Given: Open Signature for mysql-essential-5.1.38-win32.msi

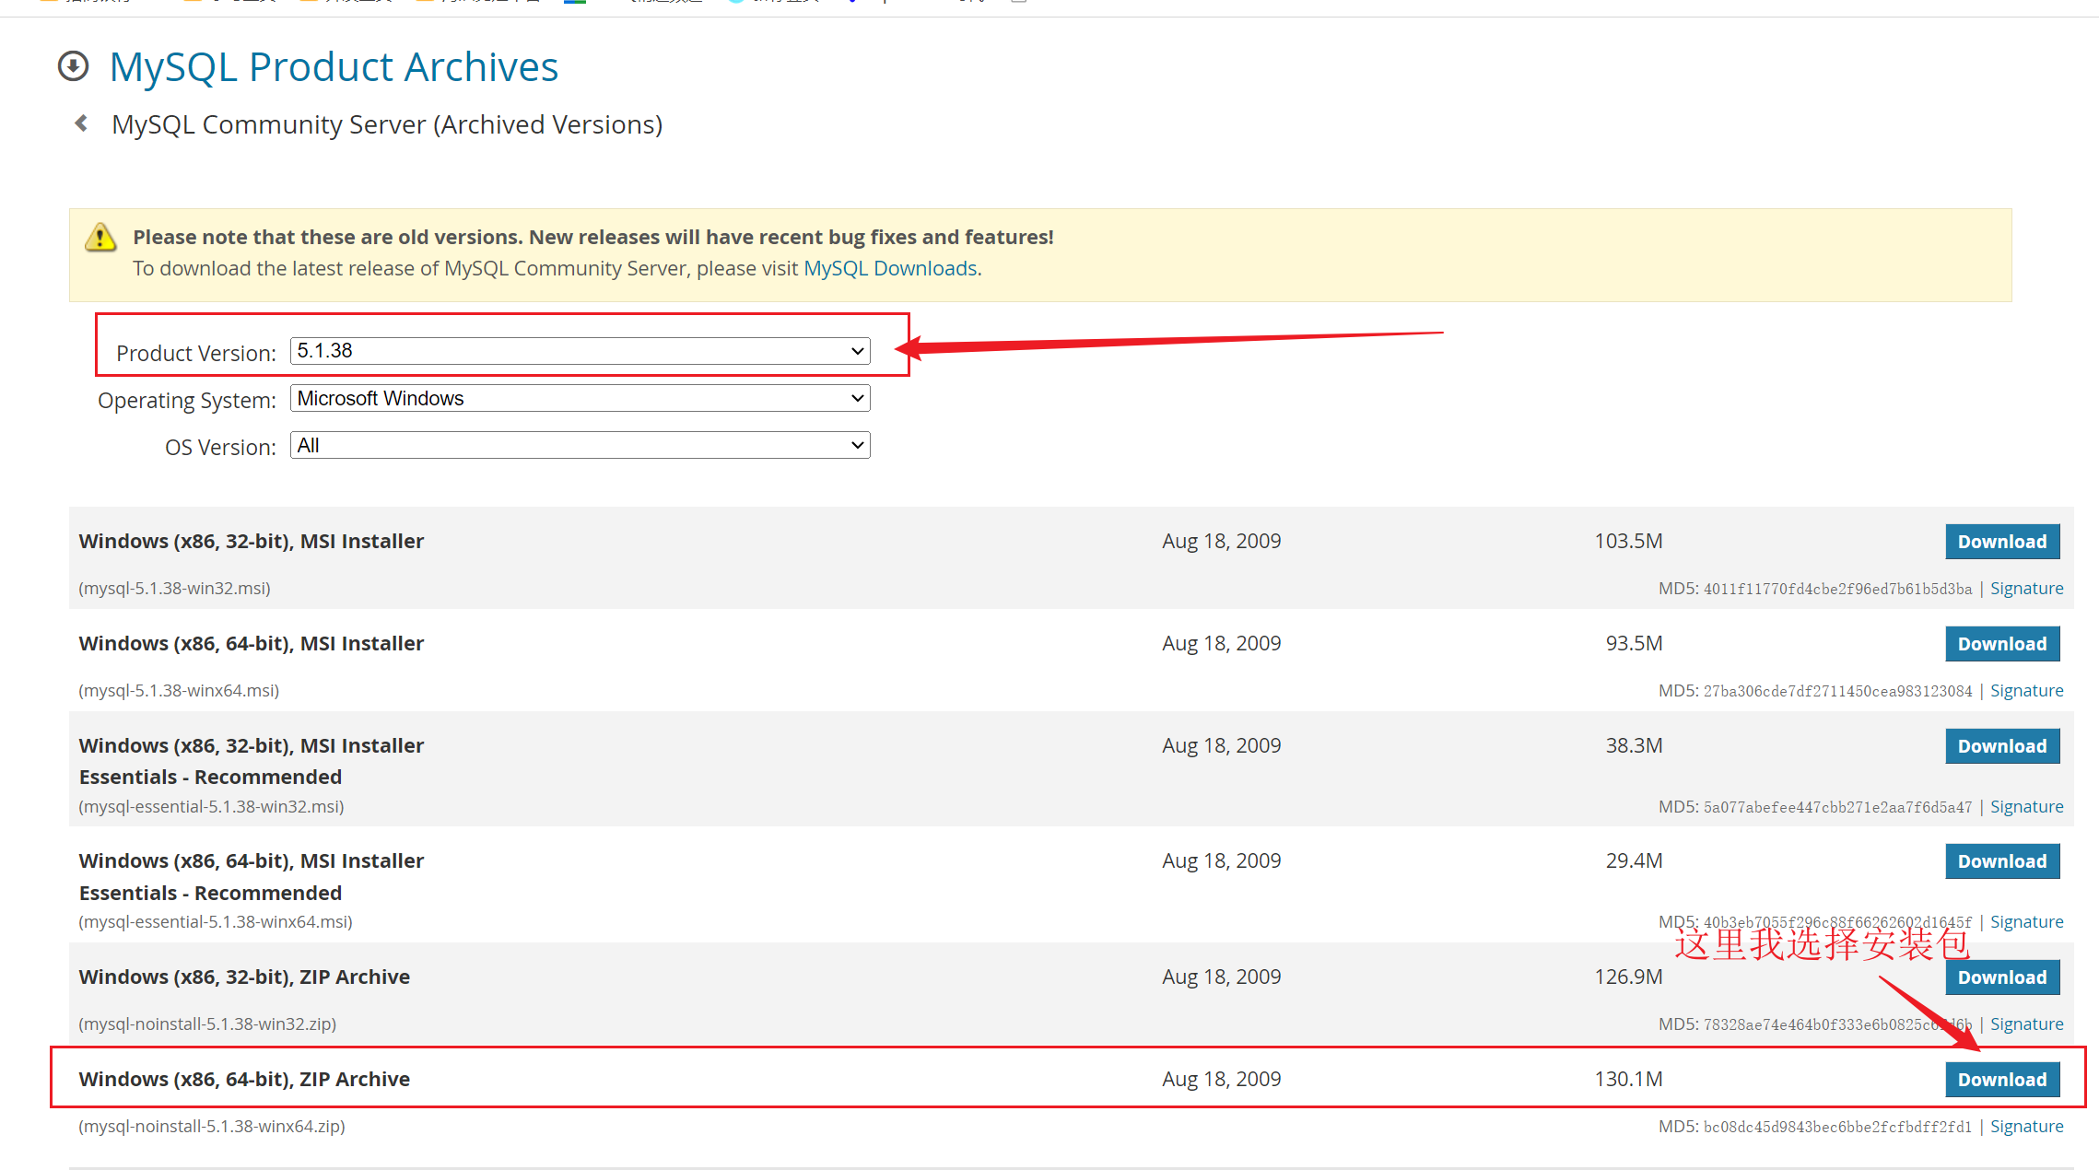Looking at the screenshot, I should coord(2026,807).
